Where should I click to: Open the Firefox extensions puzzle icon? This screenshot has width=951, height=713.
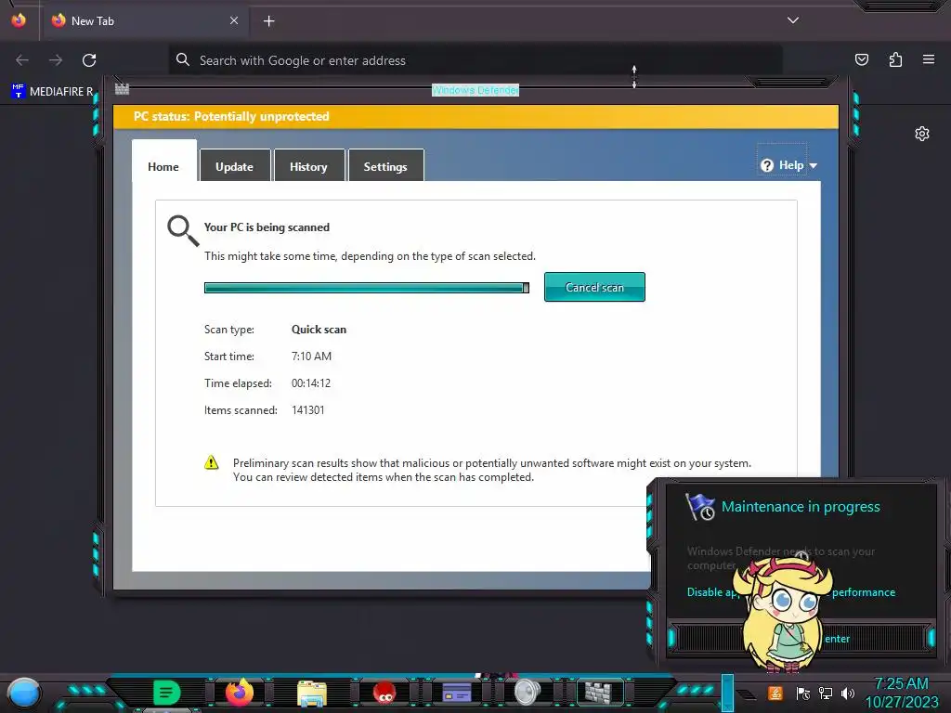[x=895, y=59]
